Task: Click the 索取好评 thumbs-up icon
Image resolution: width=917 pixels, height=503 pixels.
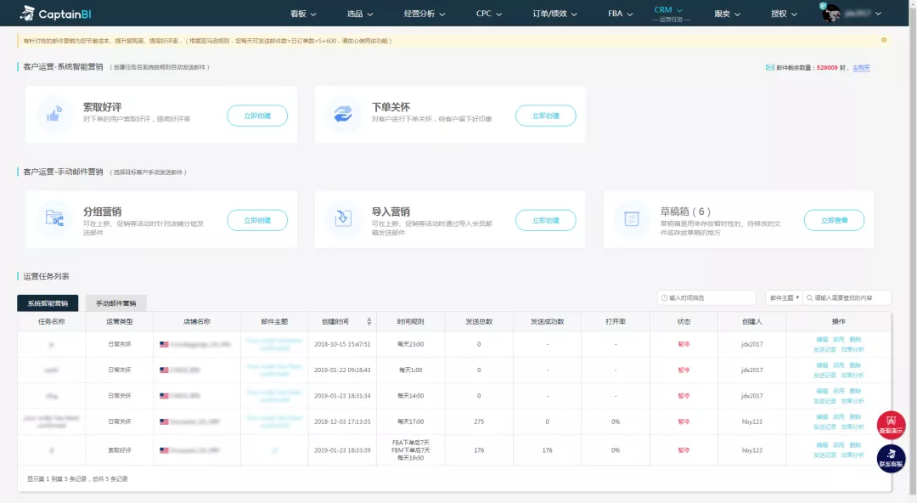Action: point(55,115)
